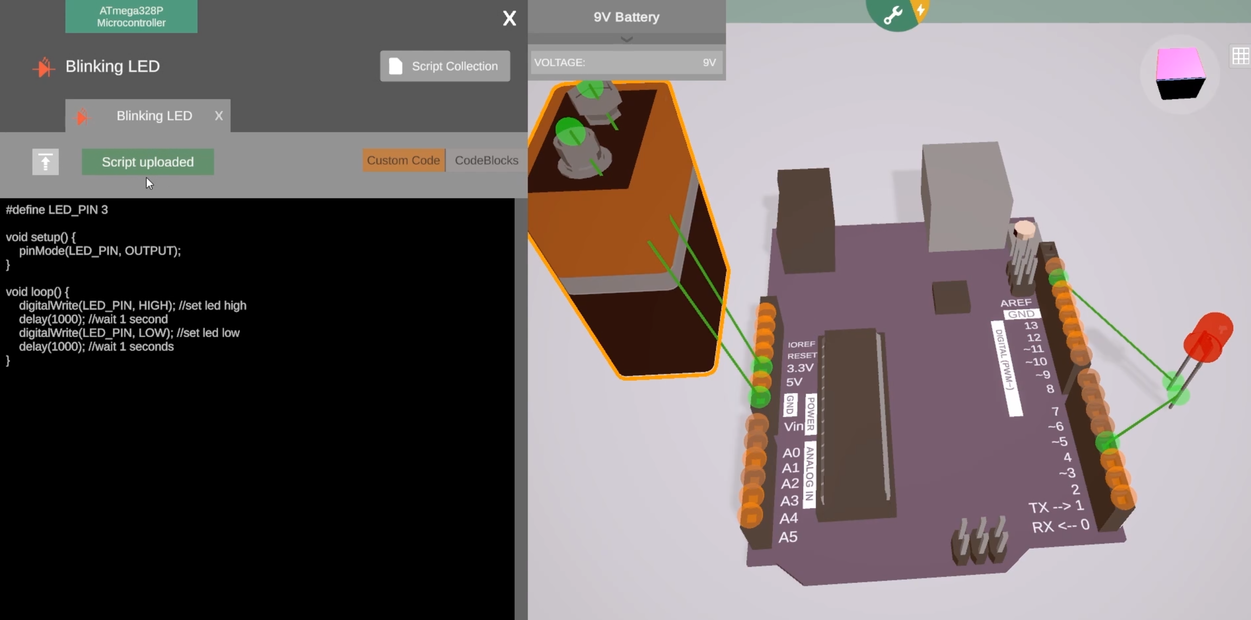Screen dimensions: 1251x620
Task: Switch to Custom Code mode
Action: pyautogui.click(x=403, y=160)
